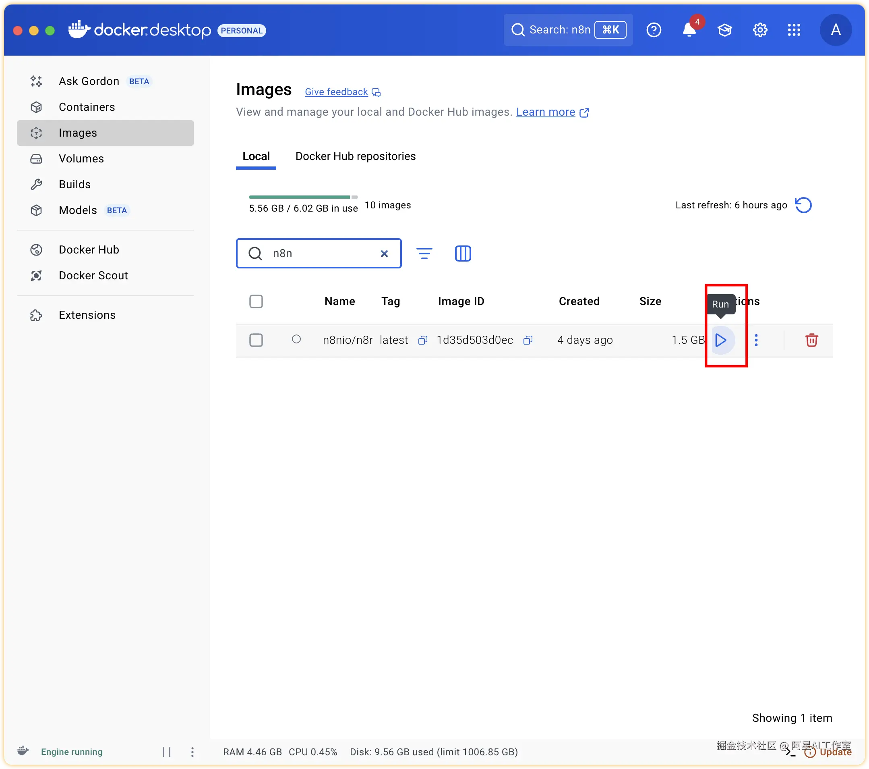Refresh the images list
869x769 pixels.
pyautogui.click(x=803, y=205)
